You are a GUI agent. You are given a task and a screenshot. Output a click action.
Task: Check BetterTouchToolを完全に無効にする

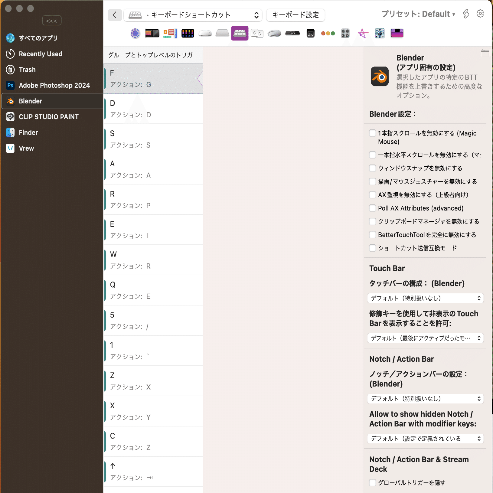(x=373, y=235)
